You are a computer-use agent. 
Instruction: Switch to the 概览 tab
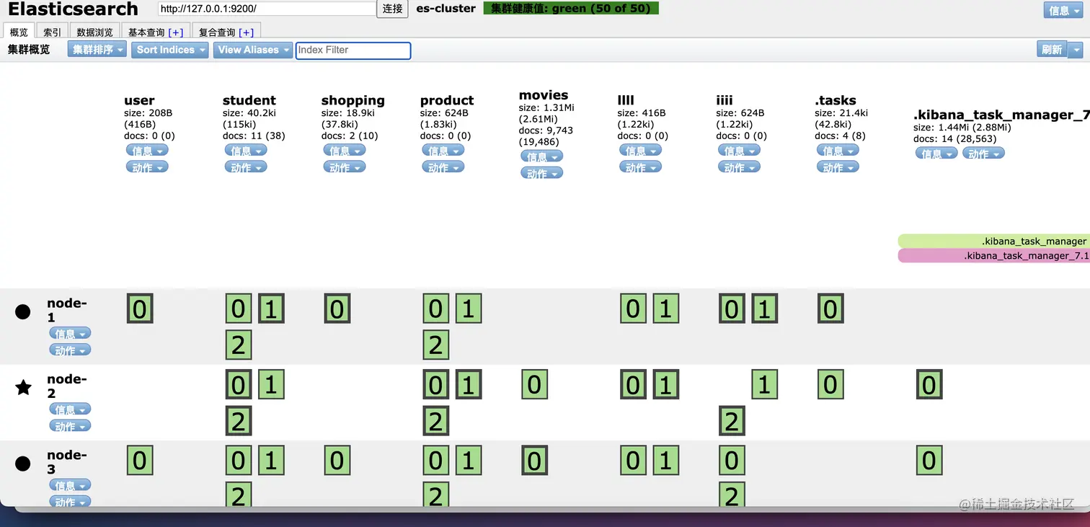19,32
